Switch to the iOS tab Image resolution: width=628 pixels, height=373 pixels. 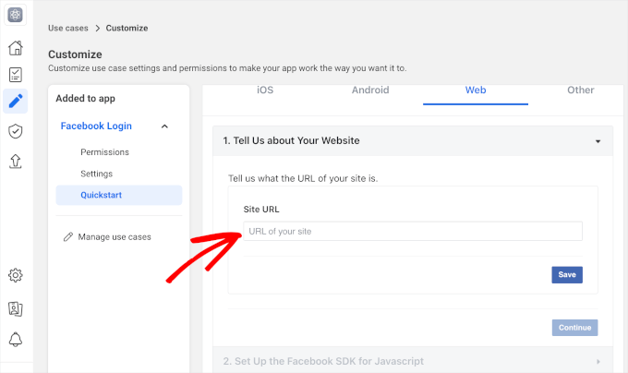click(x=264, y=90)
